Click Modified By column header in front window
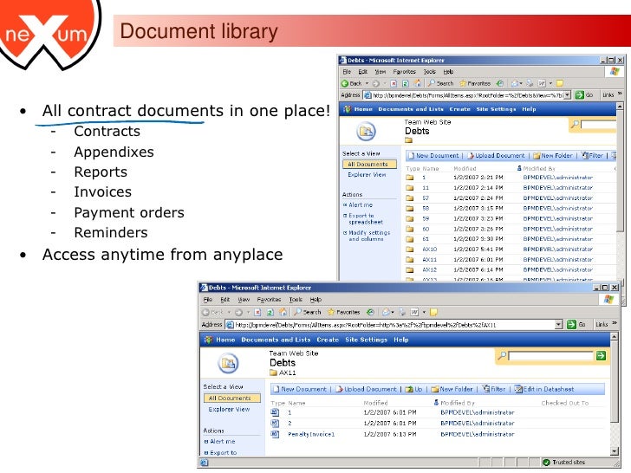The width and height of the screenshot is (631, 473). coord(458,403)
